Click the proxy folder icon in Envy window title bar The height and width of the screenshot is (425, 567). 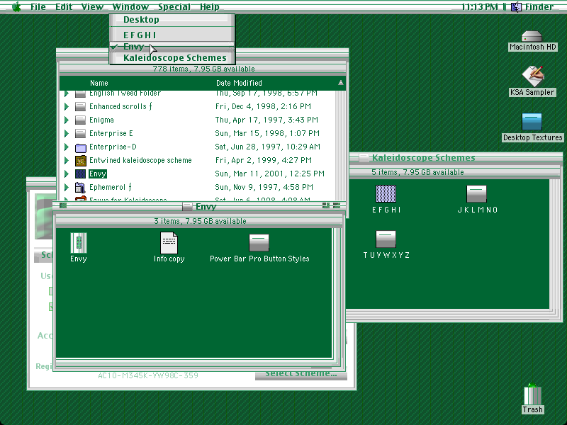click(x=187, y=206)
